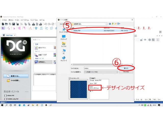Select sikaku.PXF in the file list
This screenshot has width=163, height=122.
tap(102, 30)
